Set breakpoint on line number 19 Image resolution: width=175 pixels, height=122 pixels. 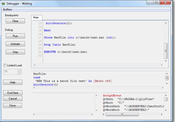tap(40, 45)
